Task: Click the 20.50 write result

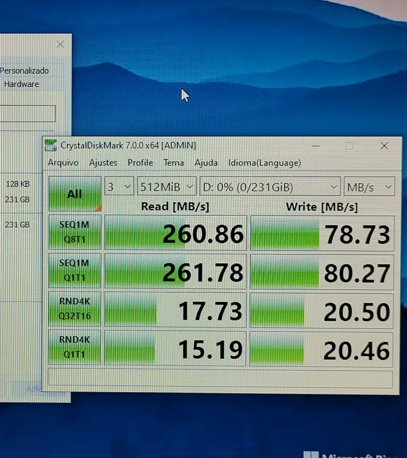Action: tap(322, 311)
